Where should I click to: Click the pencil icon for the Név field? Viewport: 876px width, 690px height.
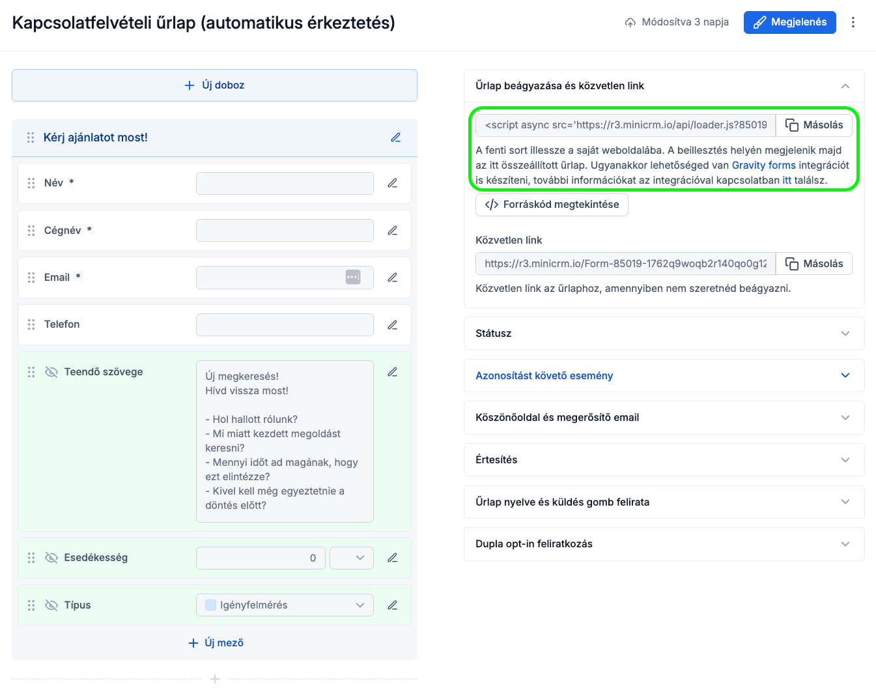click(x=392, y=183)
